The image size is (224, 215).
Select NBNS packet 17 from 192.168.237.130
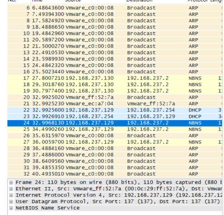tap(115, 78)
